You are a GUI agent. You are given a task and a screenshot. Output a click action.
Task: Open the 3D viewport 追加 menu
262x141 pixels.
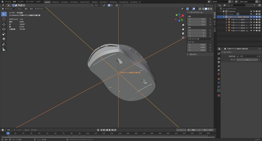[x=31, y=9]
